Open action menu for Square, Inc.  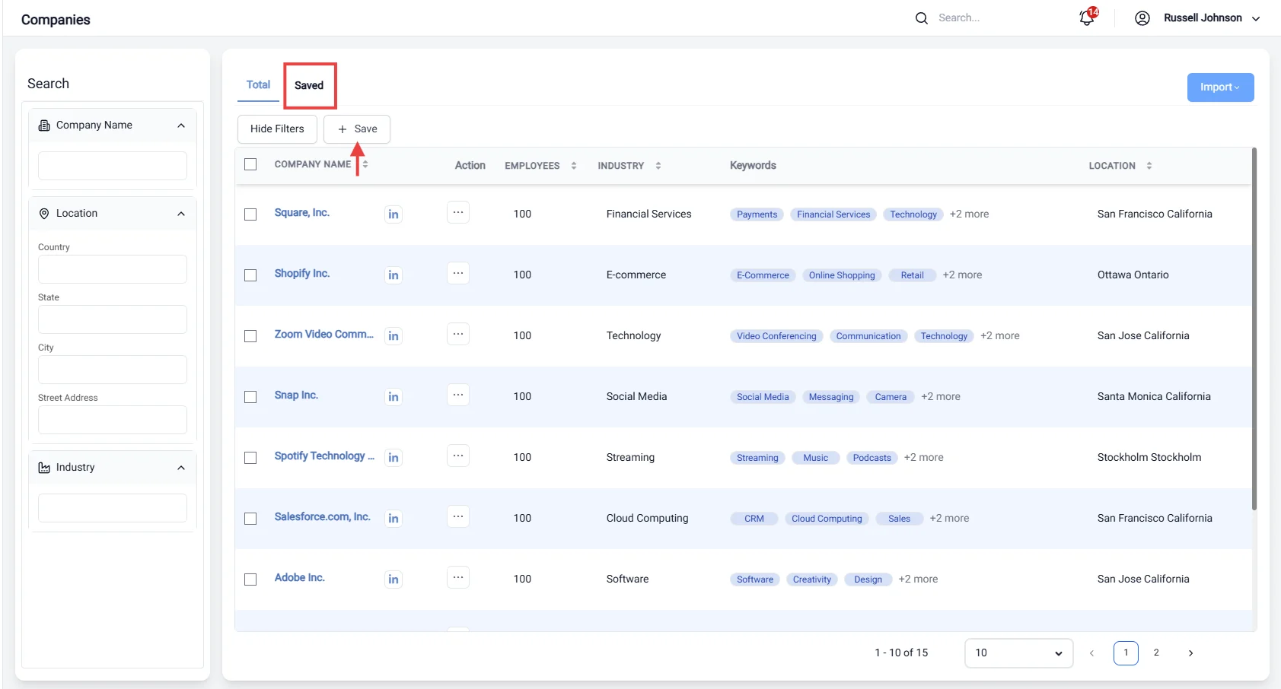tap(458, 213)
